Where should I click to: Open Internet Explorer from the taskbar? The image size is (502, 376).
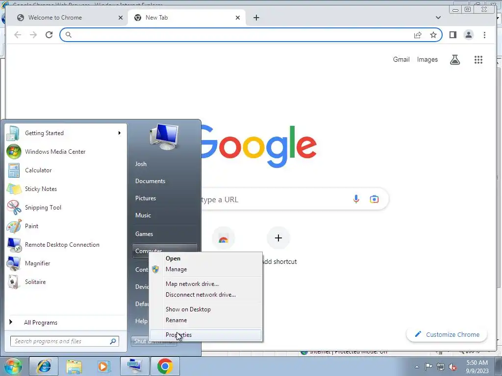pos(44,366)
